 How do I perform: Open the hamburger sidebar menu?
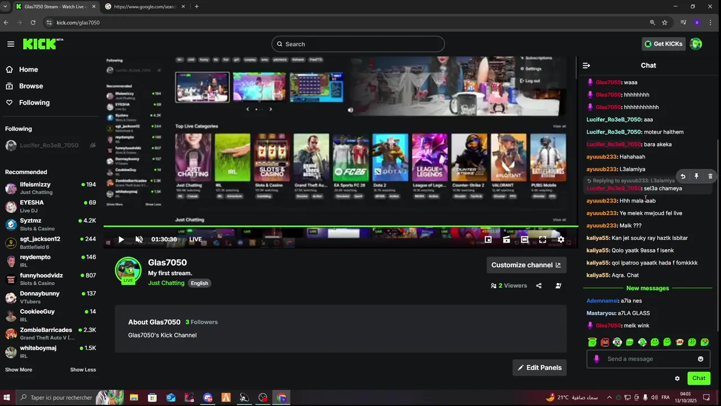(11, 44)
